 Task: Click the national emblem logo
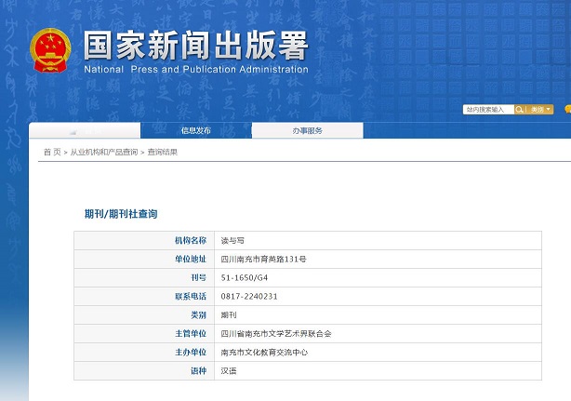[x=50, y=50]
